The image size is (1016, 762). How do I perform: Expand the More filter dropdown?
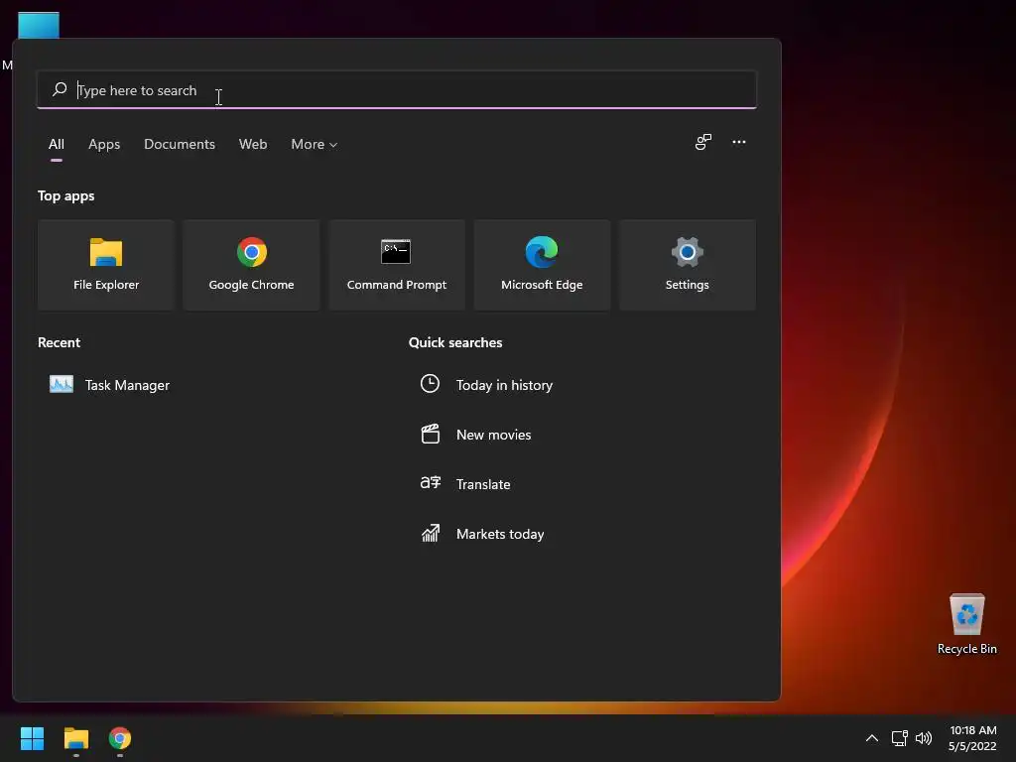[315, 145]
